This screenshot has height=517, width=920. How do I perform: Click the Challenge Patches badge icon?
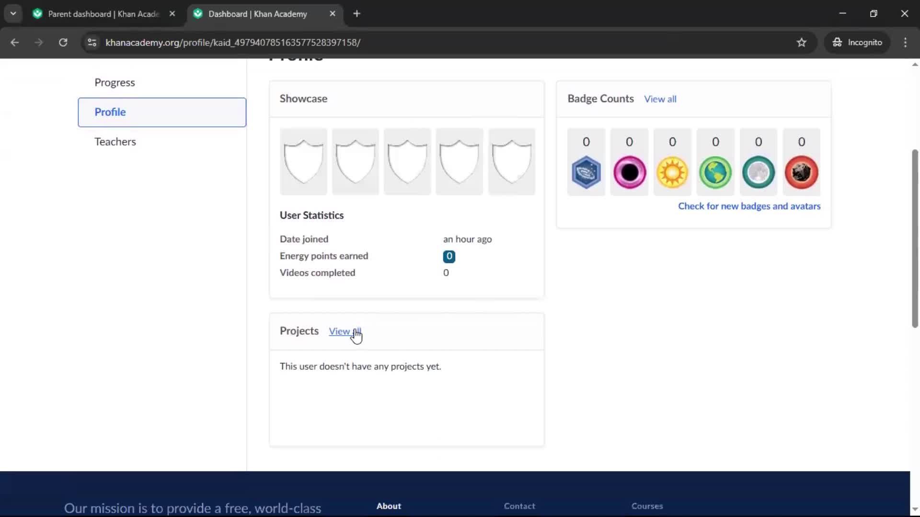tap(586, 172)
